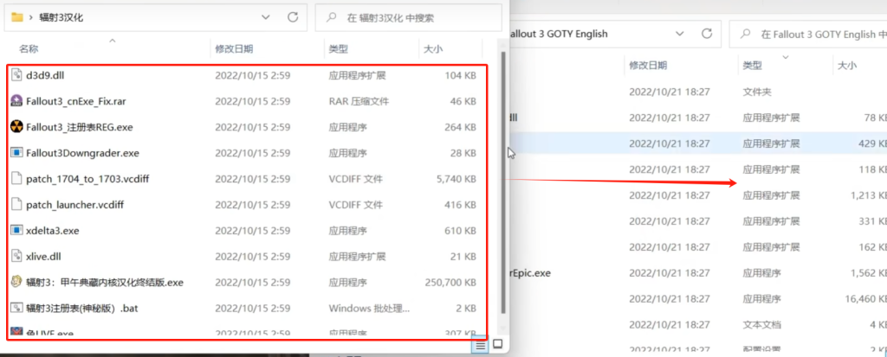Image resolution: width=887 pixels, height=357 pixels.
Task: Select file name Fallout3_注册表REG.exe
Action: [x=79, y=127]
